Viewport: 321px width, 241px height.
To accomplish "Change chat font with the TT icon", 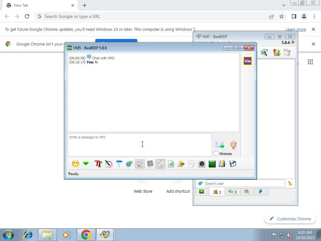I will pyautogui.click(x=98, y=164).
